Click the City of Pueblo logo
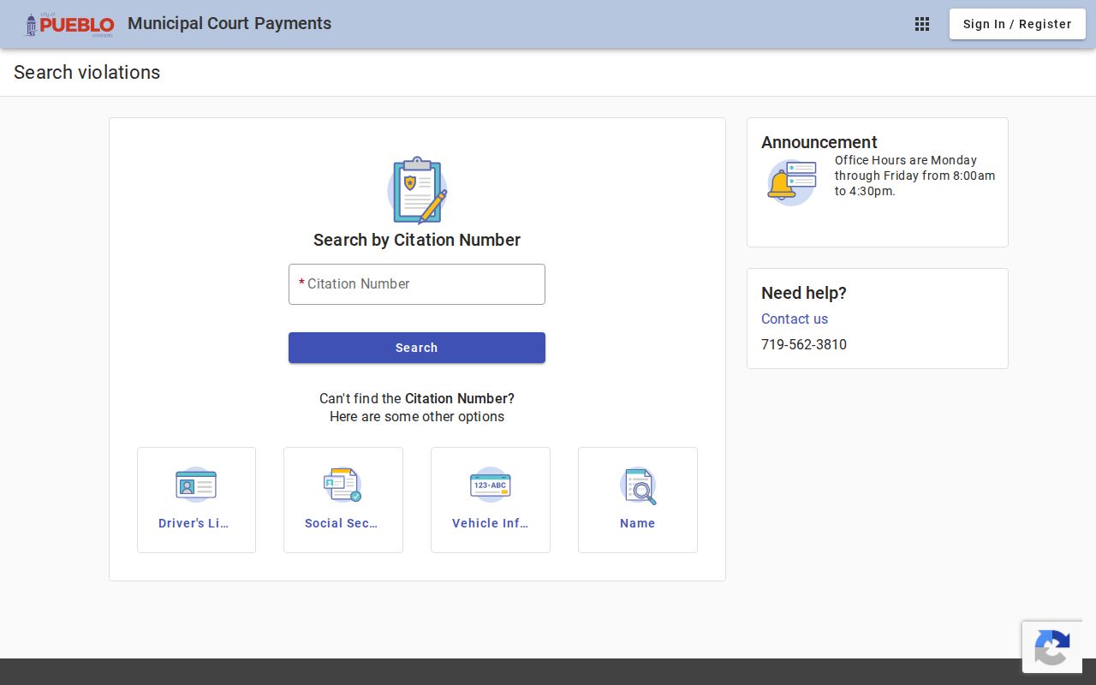The image size is (1096, 685). (x=69, y=24)
